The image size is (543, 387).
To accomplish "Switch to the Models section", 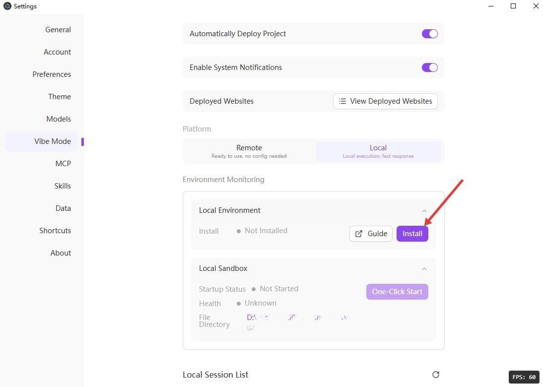I will (58, 119).
